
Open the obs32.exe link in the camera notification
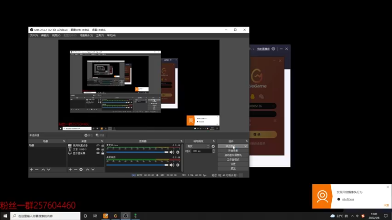348,199
